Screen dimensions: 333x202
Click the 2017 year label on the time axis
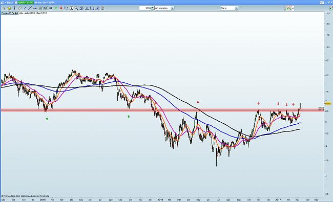[x=278, y=199]
